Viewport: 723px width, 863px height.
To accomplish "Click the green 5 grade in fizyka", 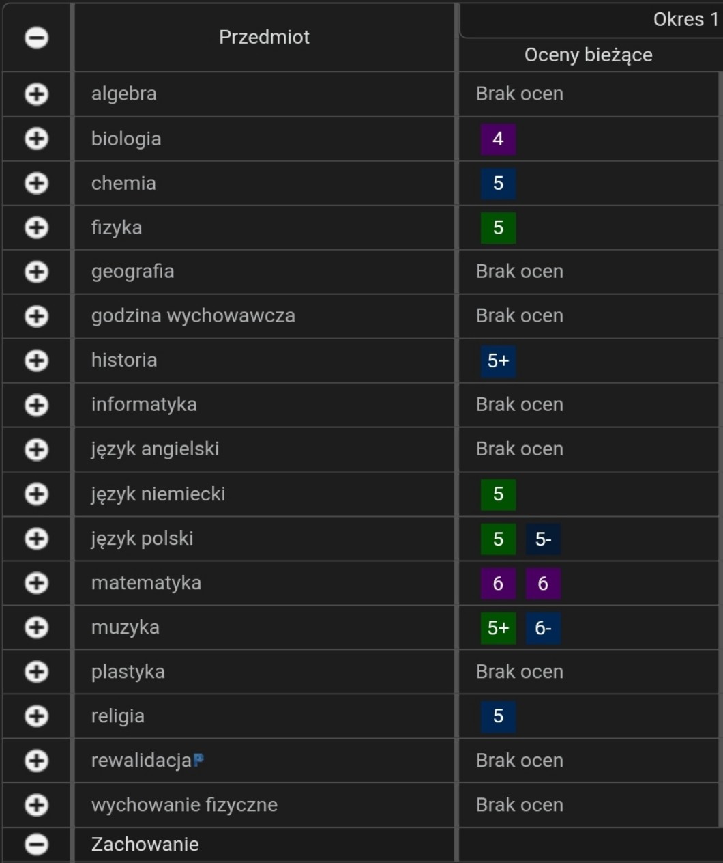I will click(x=498, y=227).
